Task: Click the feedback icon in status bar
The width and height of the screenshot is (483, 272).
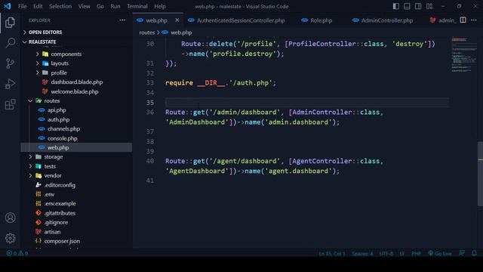Action: tap(461, 253)
